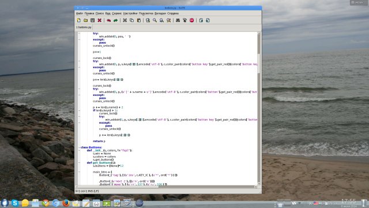The image size is (369, 208).
Task: Click the 'p += 1' line
Action: (97, 52)
